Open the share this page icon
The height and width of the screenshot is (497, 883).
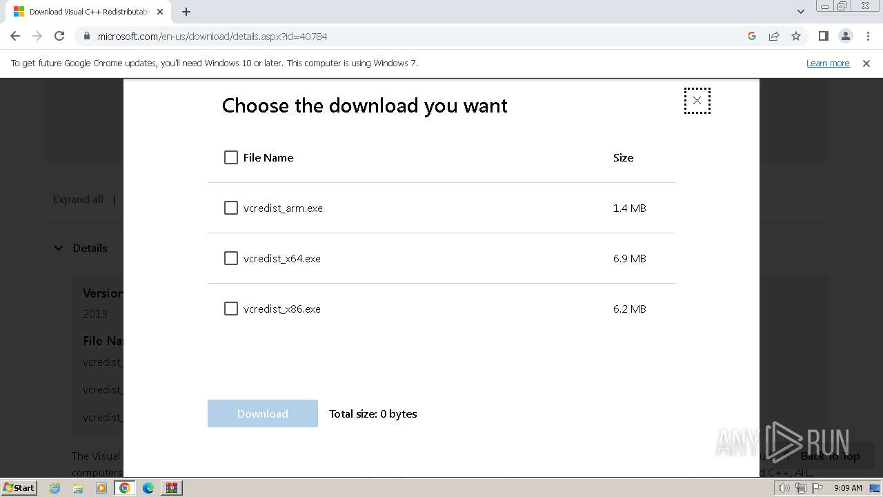(774, 36)
